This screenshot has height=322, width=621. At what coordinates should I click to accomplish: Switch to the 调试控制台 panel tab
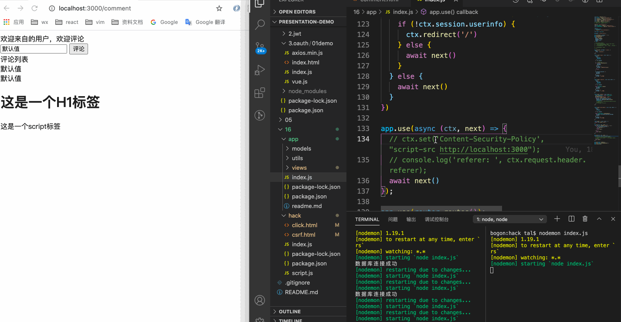point(437,219)
